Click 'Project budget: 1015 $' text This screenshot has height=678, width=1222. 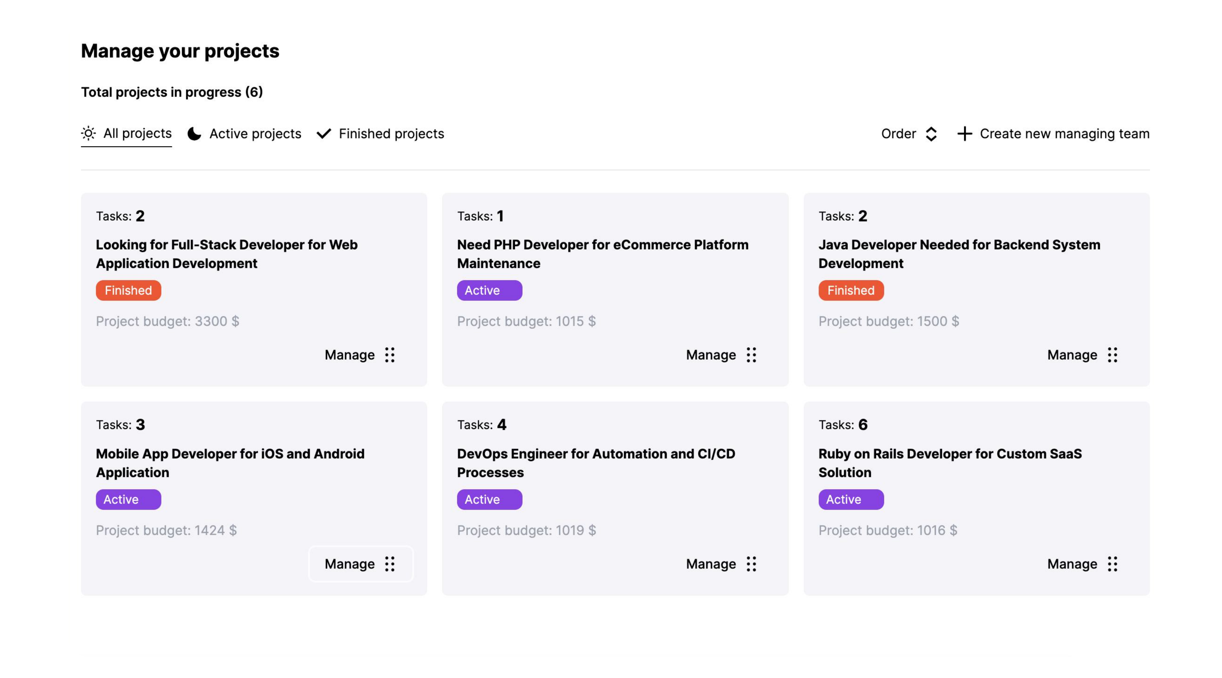pyautogui.click(x=527, y=321)
